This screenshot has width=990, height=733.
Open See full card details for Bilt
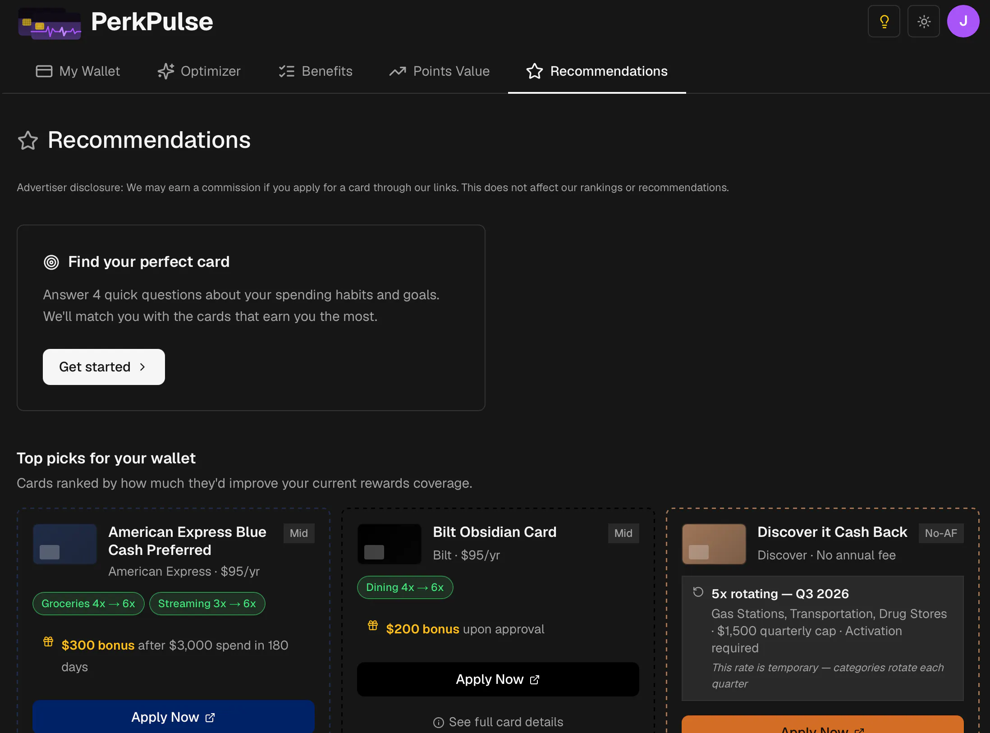coord(498,722)
